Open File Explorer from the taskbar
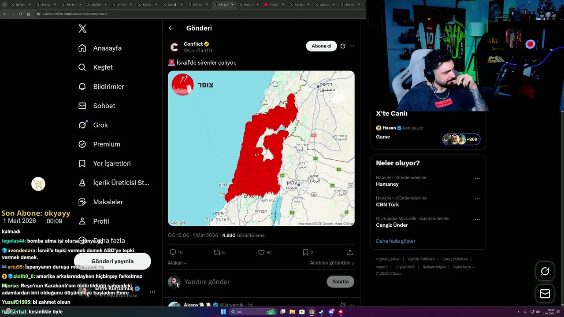 pos(293,312)
